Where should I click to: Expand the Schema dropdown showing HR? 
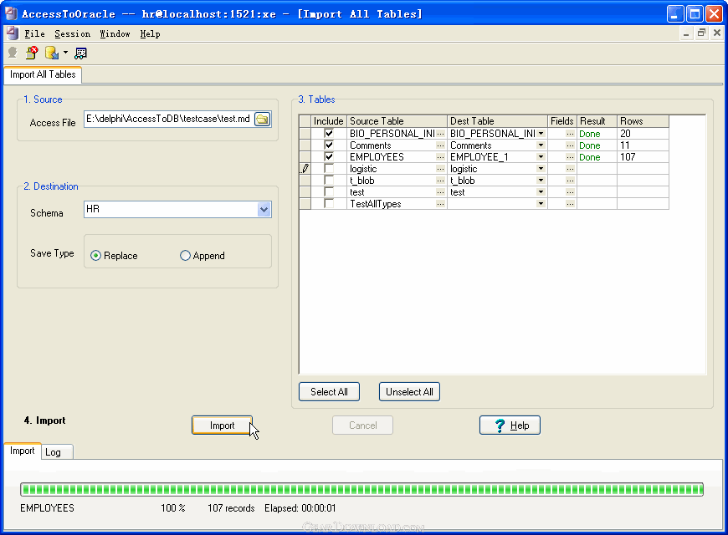point(264,210)
